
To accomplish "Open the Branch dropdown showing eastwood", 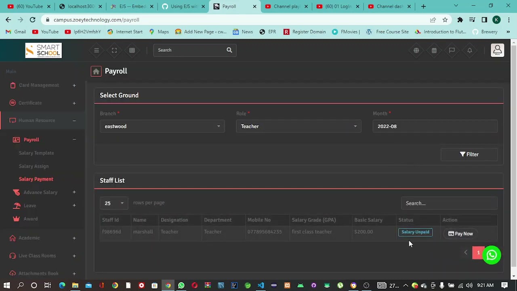I will pos(162,126).
